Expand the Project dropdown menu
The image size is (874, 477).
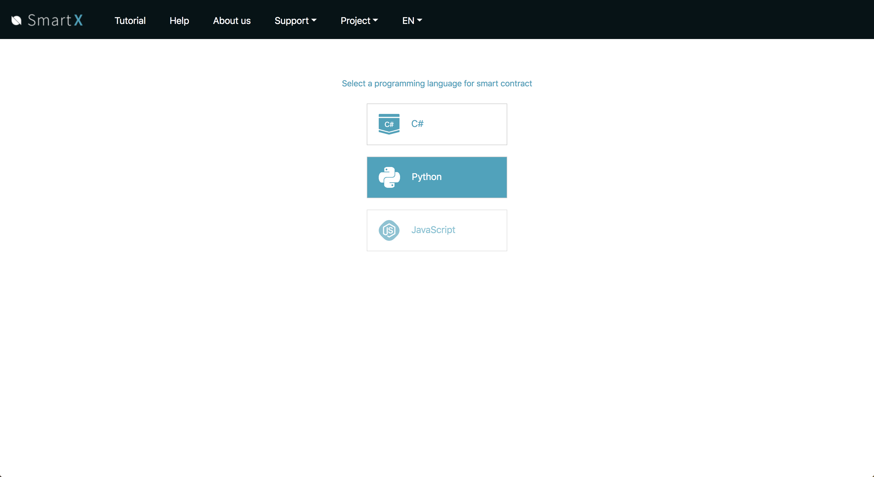(x=359, y=21)
